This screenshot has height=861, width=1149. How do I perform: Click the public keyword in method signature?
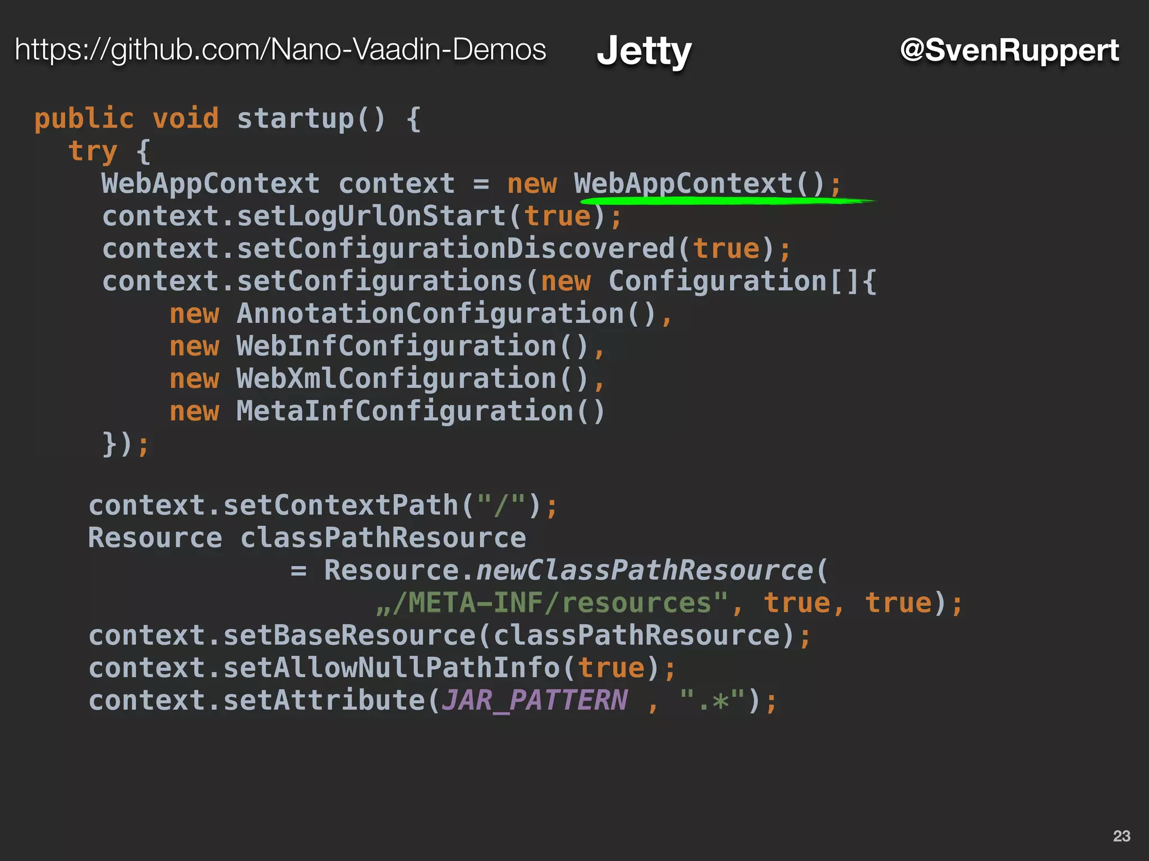click(x=84, y=119)
